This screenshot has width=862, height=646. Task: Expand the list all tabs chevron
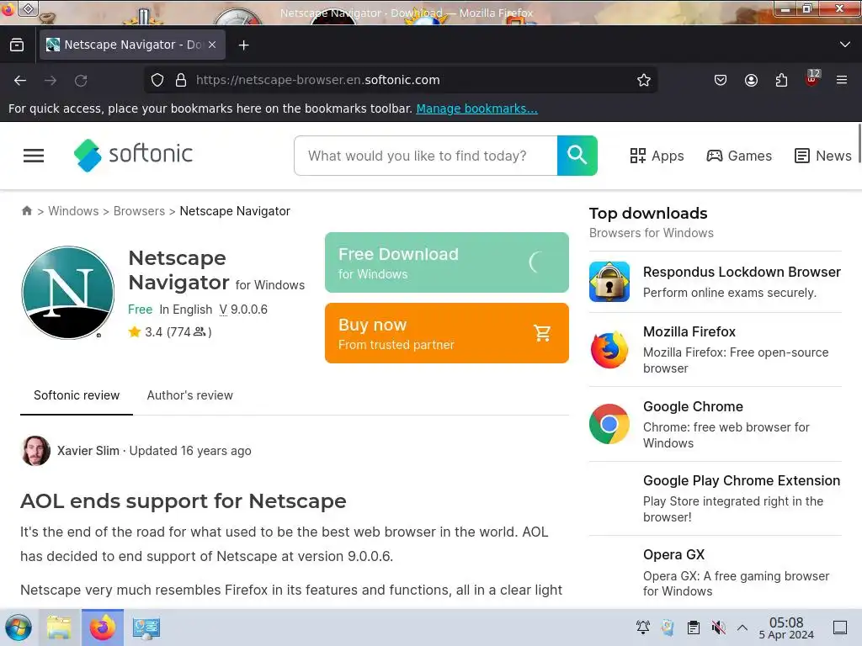coord(845,45)
